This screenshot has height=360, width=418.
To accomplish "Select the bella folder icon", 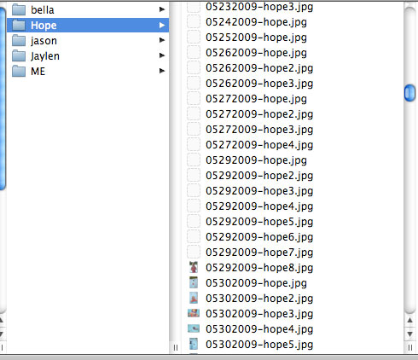I will (19, 9).
